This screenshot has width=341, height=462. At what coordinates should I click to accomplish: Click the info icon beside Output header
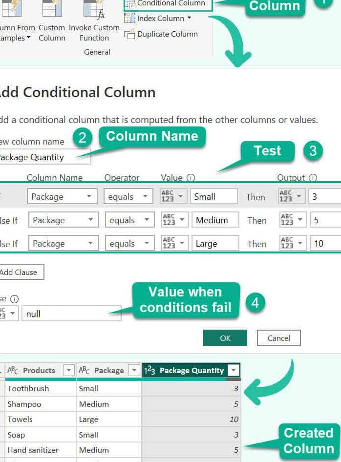[x=313, y=178]
